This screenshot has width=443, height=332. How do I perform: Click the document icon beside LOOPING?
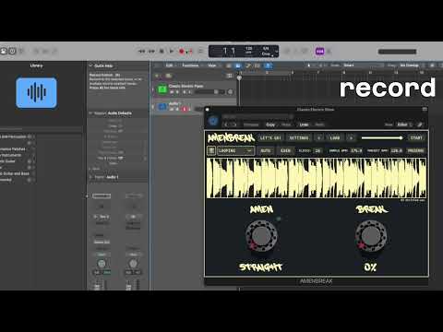pyautogui.click(x=211, y=150)
